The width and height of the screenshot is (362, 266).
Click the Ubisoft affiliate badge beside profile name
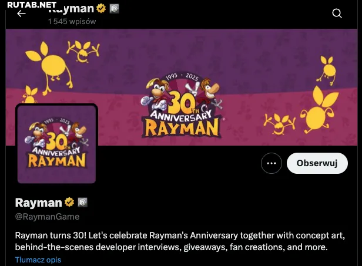(82, 203)
